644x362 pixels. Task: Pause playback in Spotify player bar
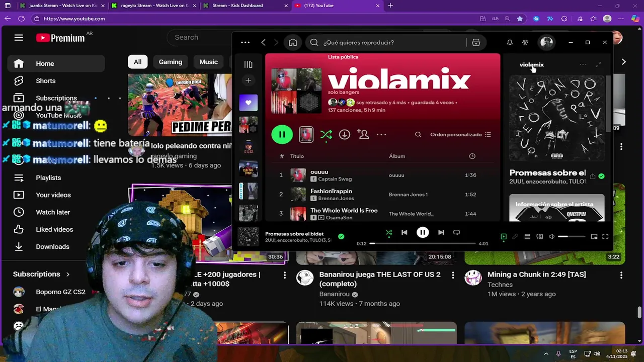423,232
